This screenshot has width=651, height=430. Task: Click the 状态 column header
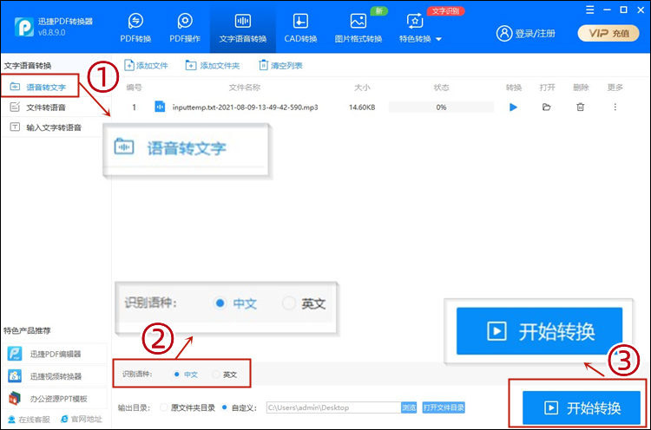pos(441,87)
